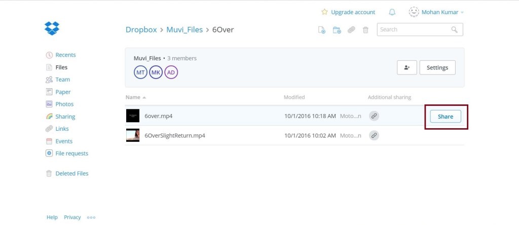This screenshot has width=519, height=225.
Task: Click the MK member avatar
Action: 156,72
